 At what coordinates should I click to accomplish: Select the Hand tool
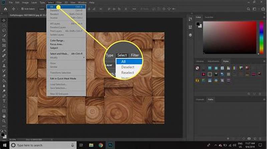pos(4,116)
